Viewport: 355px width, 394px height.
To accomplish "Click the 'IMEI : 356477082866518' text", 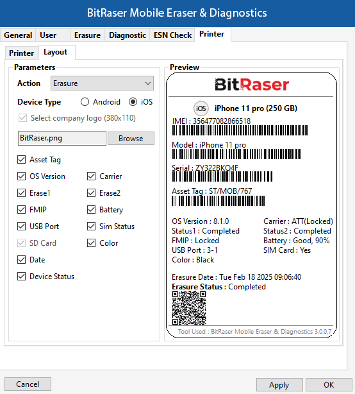I will [x=211, y=121].
